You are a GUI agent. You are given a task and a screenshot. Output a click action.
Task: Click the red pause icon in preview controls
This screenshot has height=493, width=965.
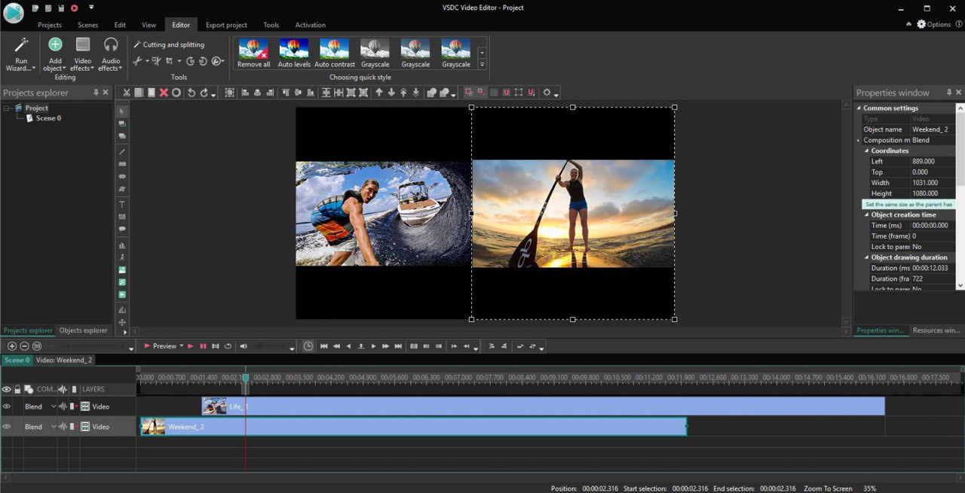point(203,346)
